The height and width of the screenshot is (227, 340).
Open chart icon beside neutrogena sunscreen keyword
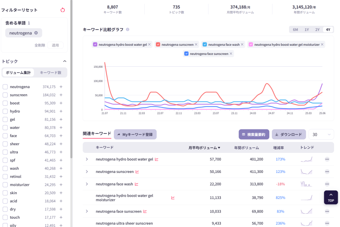pyautogui.click(x=137, y=172)
